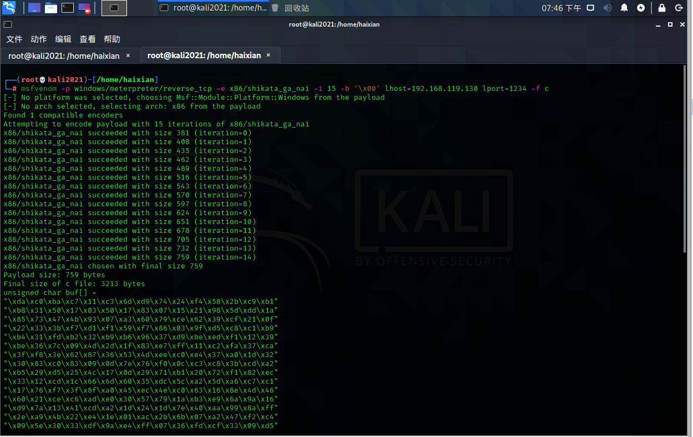Click 'Final size of c file: 3213 bytes'
Screen dimensions: 693x437
74,283
